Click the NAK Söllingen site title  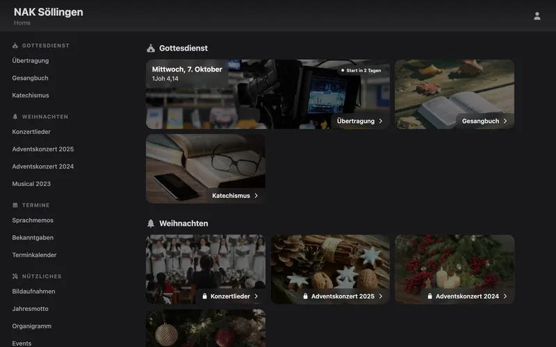tap(49, 12)
